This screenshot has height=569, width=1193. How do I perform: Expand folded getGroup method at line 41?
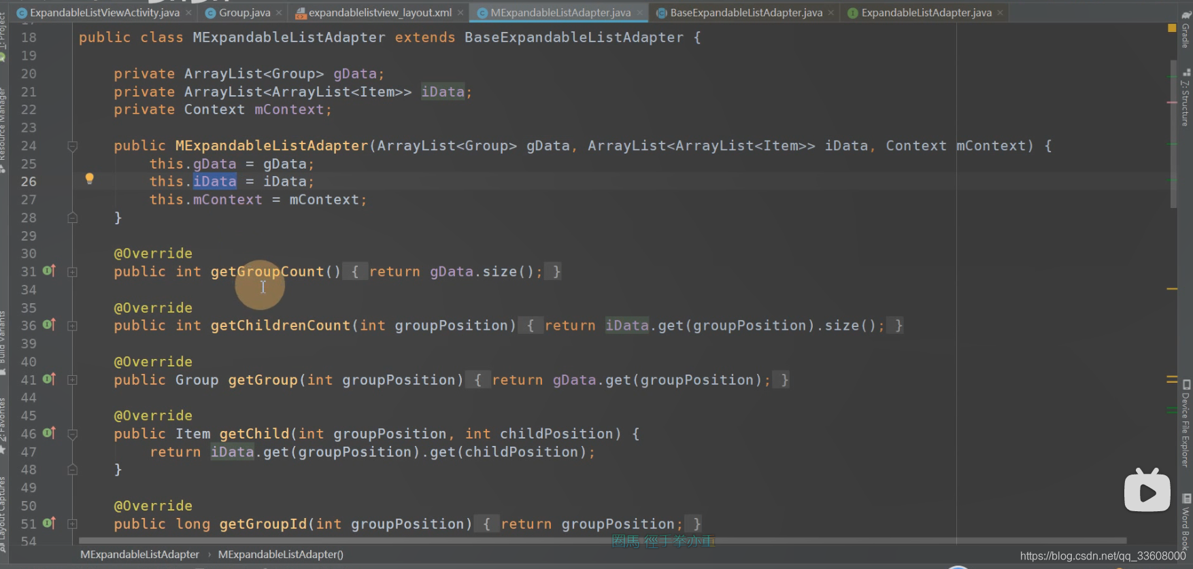[x=72, y=380]
